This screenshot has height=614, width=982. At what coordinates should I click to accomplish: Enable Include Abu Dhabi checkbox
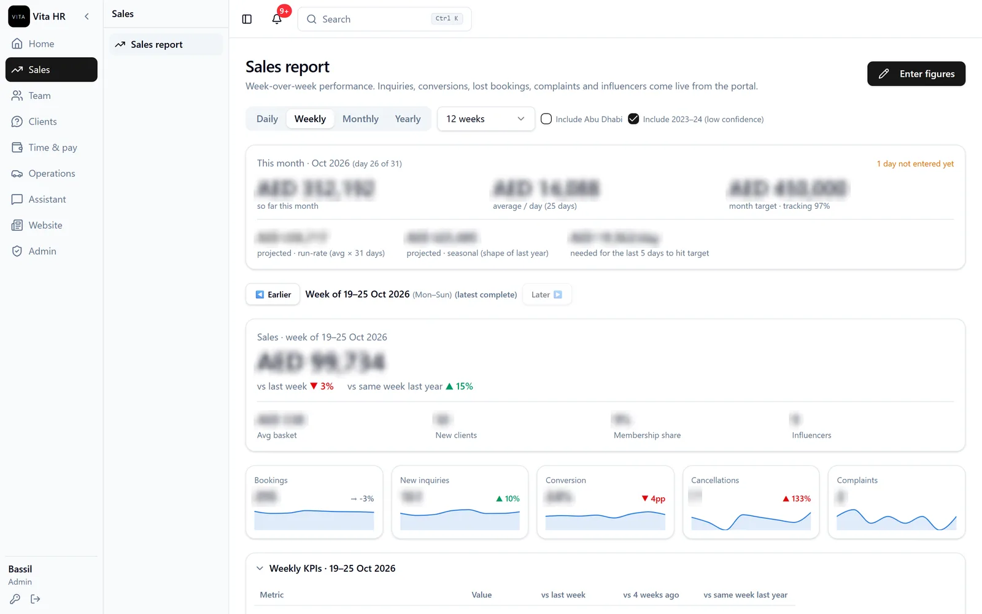point(546,119)
